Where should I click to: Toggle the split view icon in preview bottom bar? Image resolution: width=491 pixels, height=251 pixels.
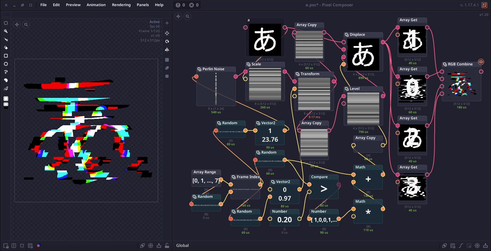14,245
